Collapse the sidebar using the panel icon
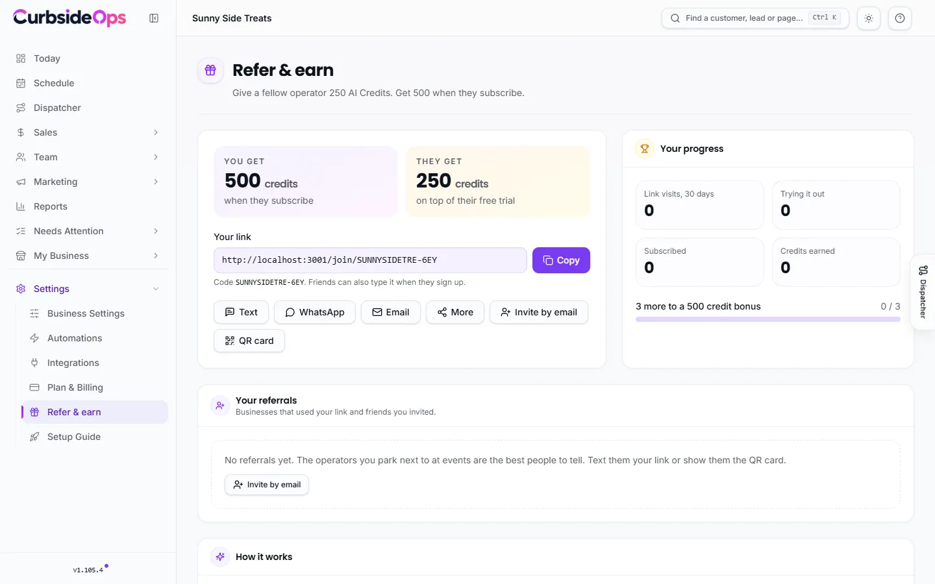The width and height of the screenshot is (935, 584). 154,18
